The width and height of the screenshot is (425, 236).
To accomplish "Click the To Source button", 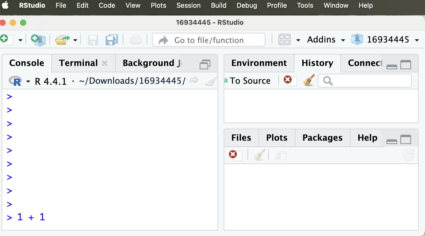I will click(248, 80).
